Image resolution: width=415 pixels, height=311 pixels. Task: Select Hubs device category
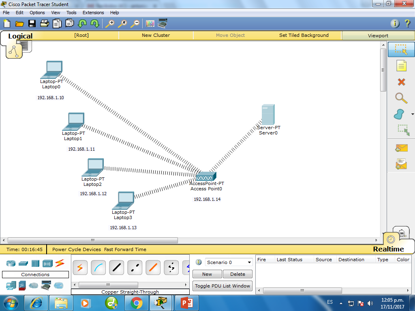(36, 263)
